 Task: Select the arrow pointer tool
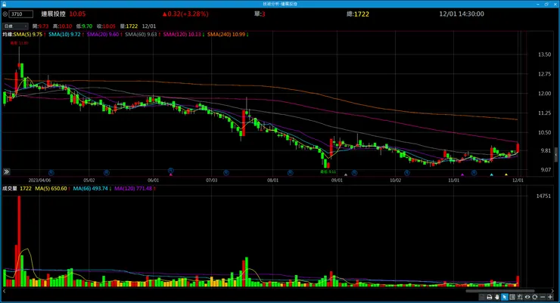[505, 297]
